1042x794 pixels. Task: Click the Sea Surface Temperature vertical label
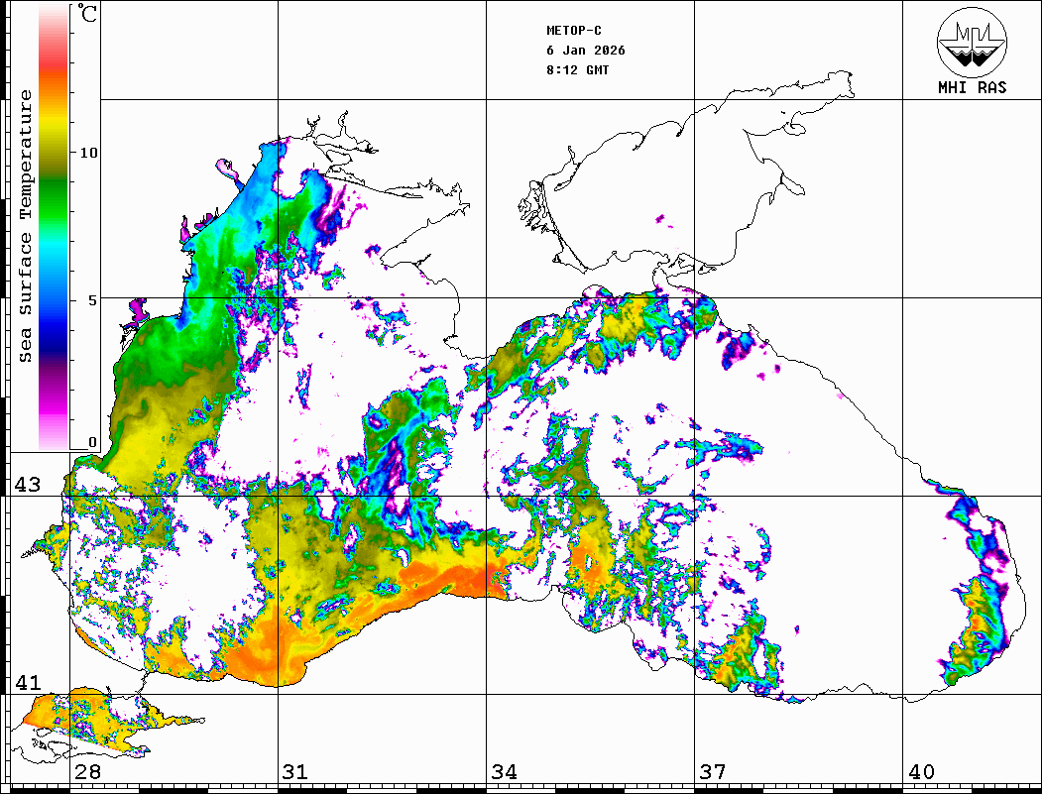26,226
